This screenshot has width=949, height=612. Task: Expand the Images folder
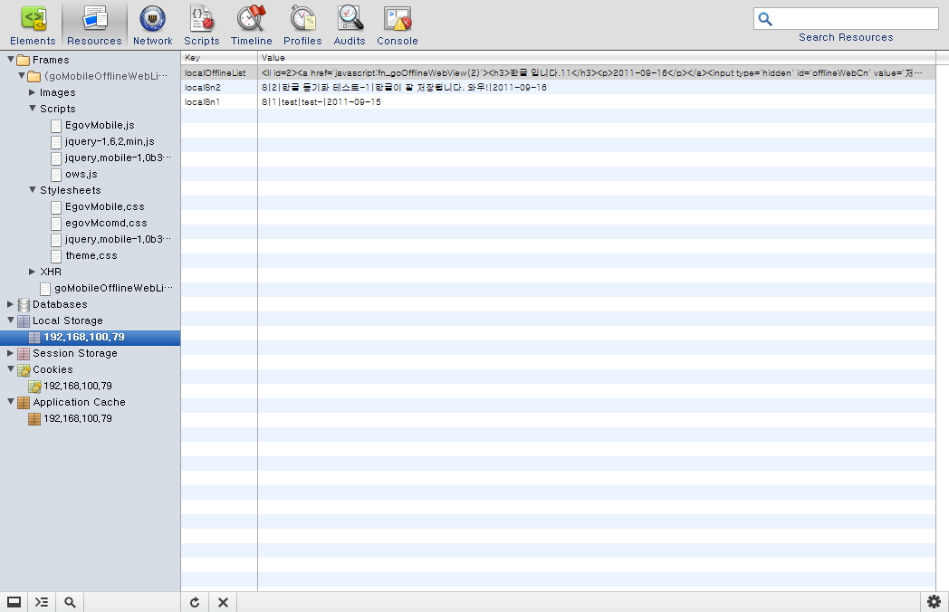tap(33, 92)
